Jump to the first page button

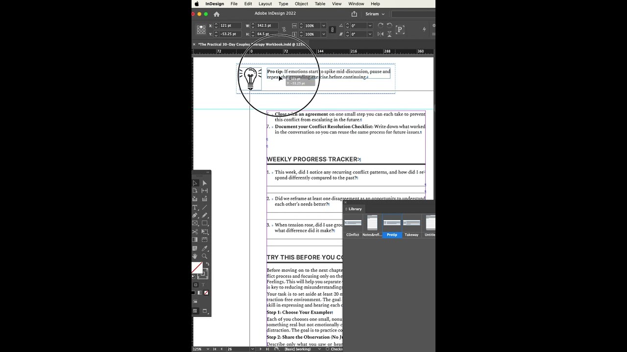pyautogui.click(x=215, y=349)
